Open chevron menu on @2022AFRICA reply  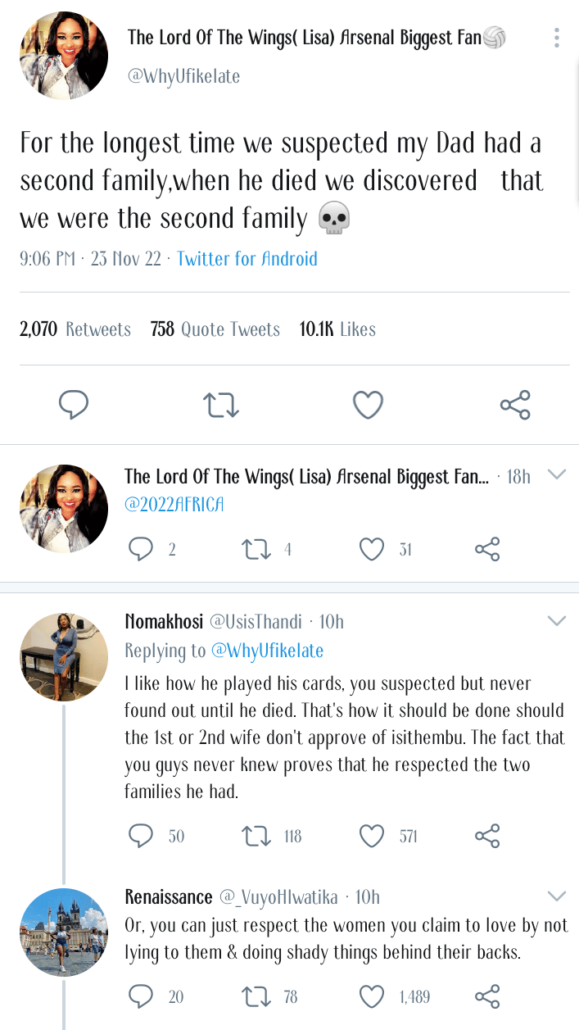557,474
